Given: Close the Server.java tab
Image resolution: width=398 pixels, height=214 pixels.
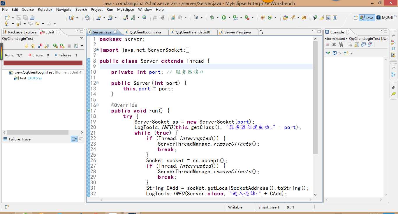Looking at the screenshot, I should tap(115, 32).
